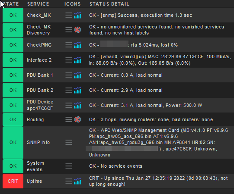The width and height of the screenshot is (234, 194).
Task: Show performance graph for Check_MK service
Action: click(x=77, y=15)
